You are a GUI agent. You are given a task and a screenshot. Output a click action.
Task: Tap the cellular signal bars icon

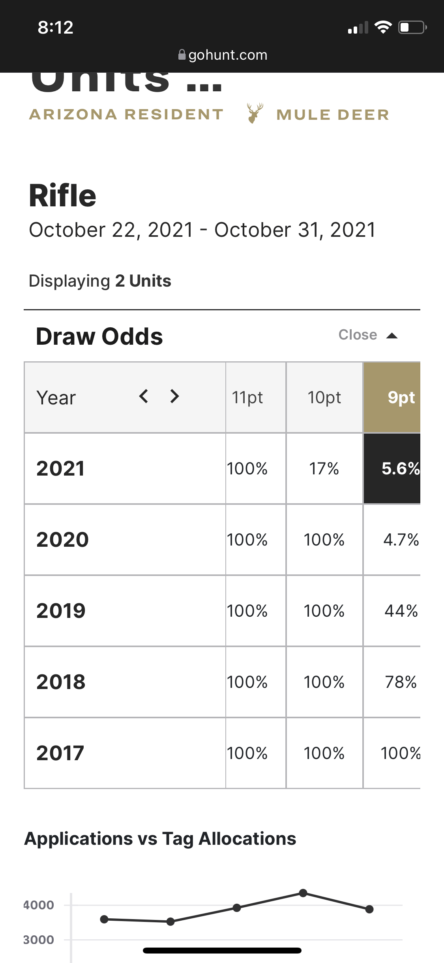358,28
